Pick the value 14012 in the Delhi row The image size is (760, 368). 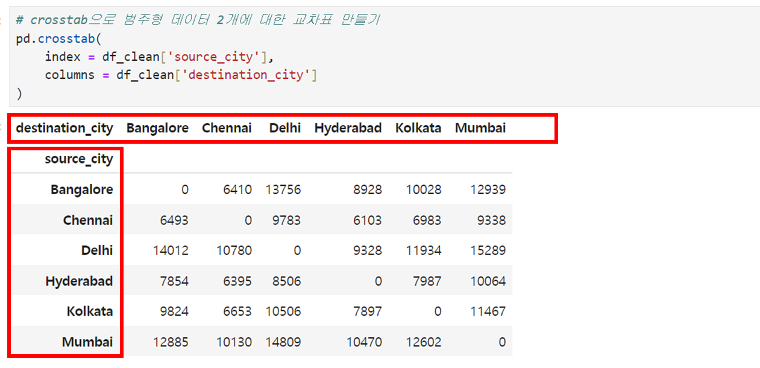[x=171, y=250]
